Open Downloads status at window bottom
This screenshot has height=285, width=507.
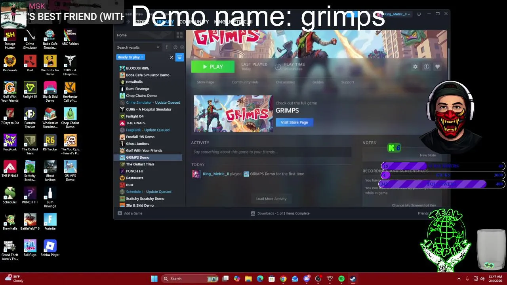click(280, 213)
